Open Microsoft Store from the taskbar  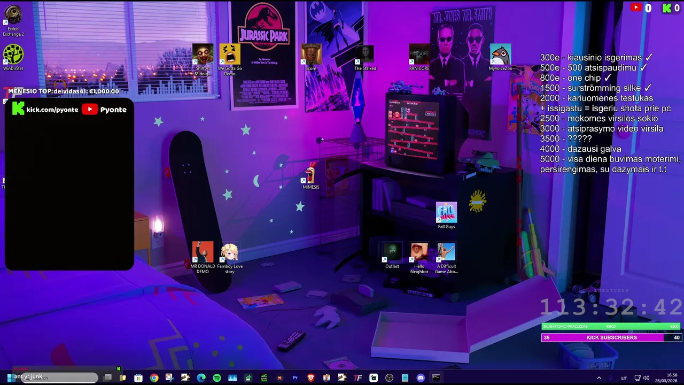pyautogui.click(x=138, y=378)
